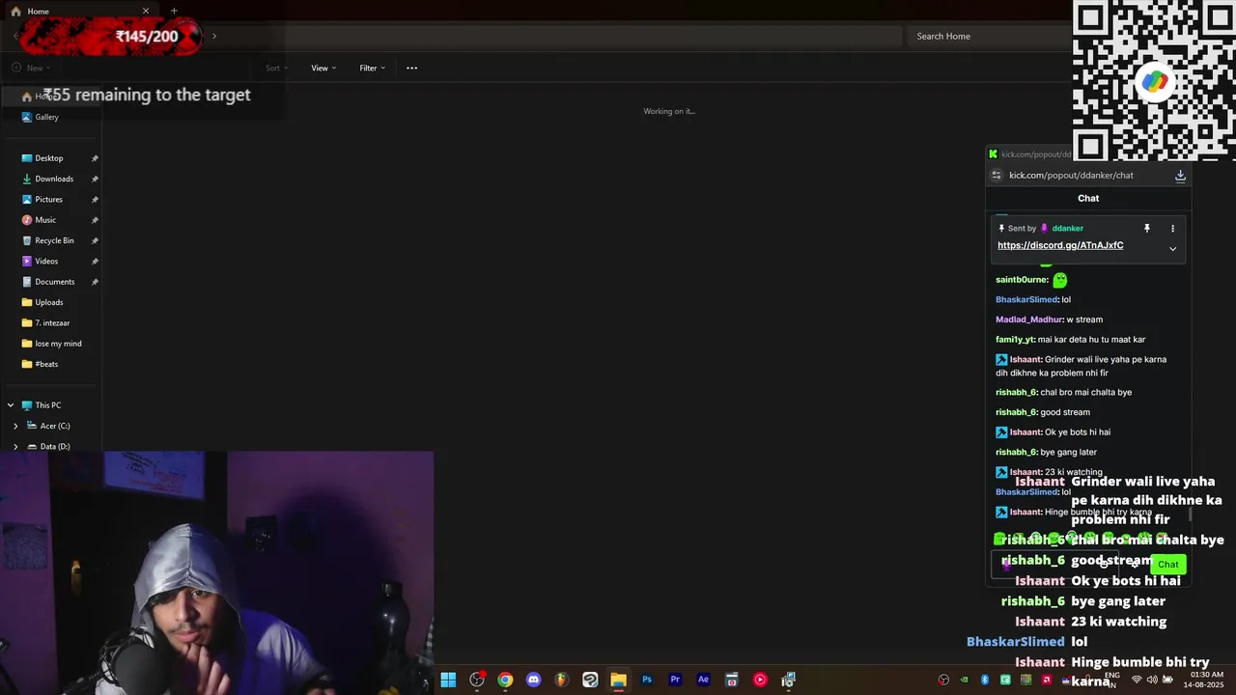Image resolution: width=1236 pixels, height=695 pixels.
Task: Unpin Pictures using its pin icon
Action: point(95,199)
